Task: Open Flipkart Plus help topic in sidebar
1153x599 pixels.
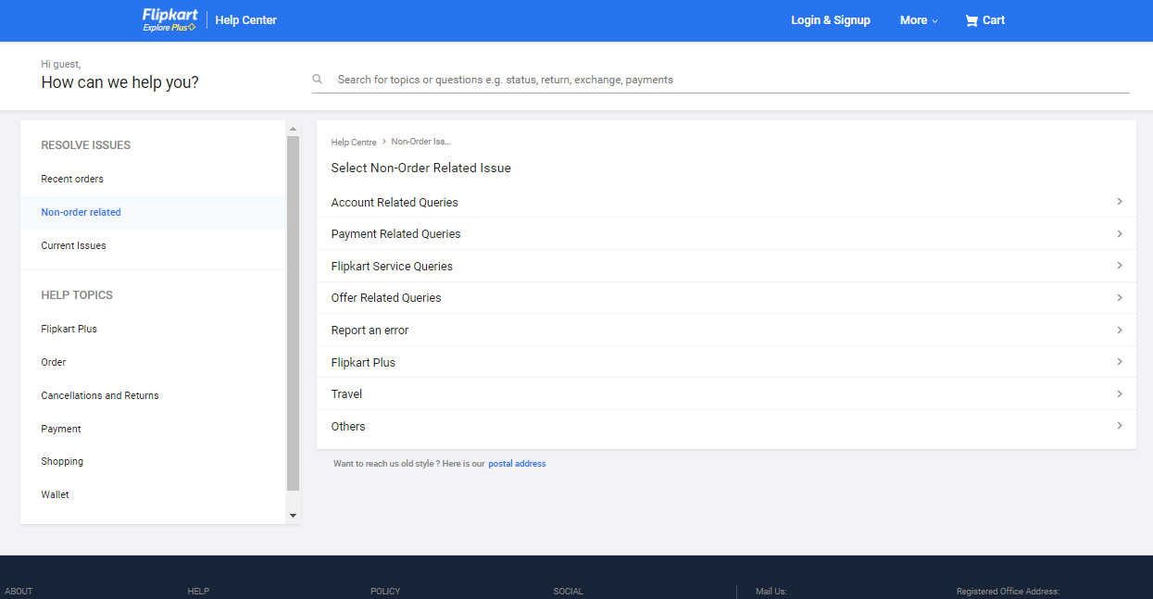Action: 69,329
